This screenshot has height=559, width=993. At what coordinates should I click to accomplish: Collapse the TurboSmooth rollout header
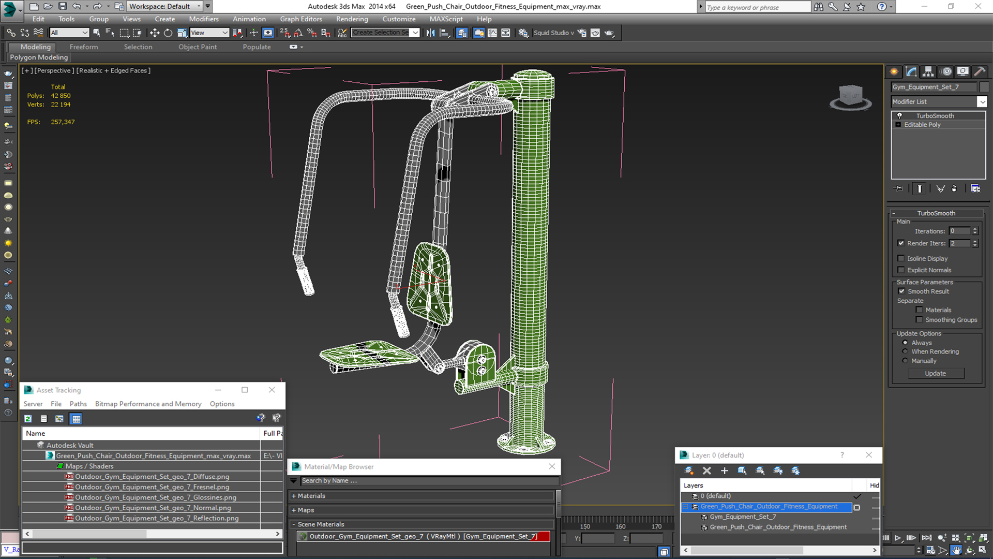936,213
